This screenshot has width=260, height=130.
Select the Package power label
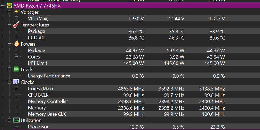(37, 50)
